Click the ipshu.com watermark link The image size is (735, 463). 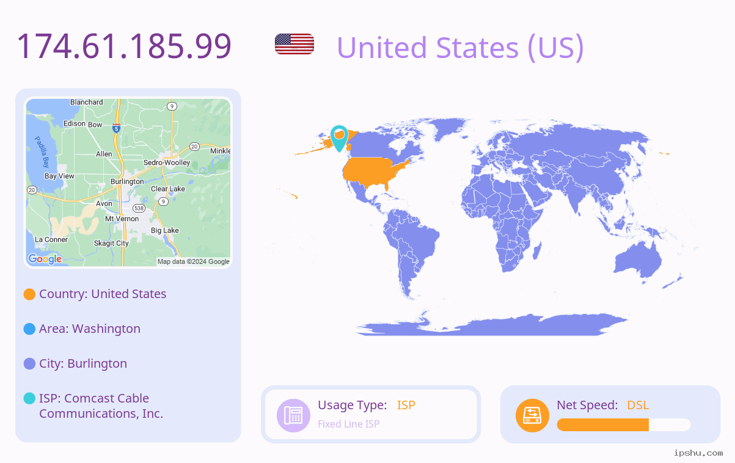(x=698, y=453)
